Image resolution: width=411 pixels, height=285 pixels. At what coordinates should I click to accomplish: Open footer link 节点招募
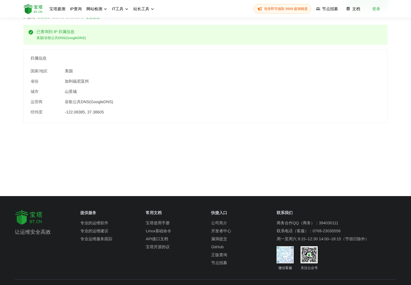[219, 263]
